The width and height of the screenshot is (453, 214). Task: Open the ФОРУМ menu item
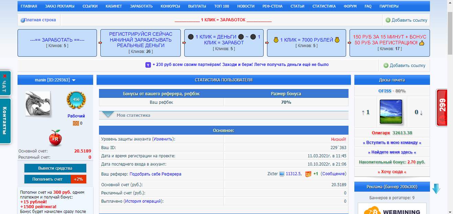click(x=350, y=6)
